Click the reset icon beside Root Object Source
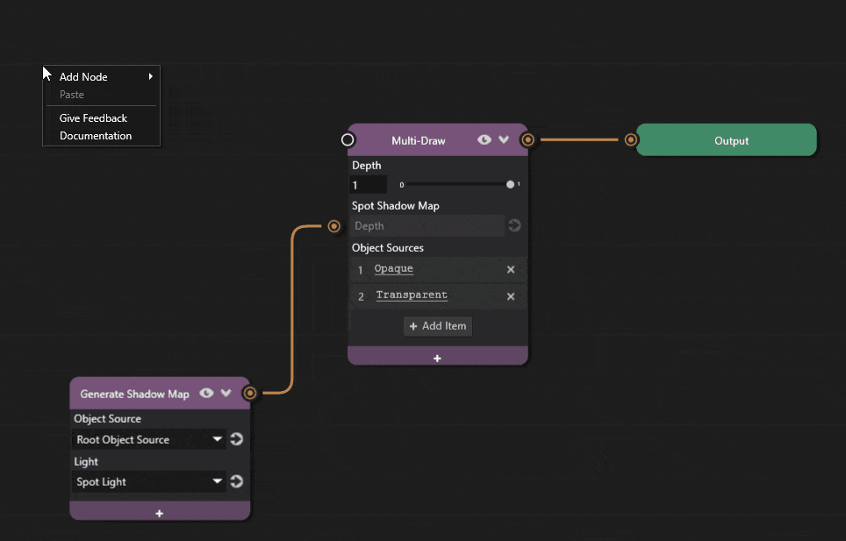 pyautogui.click(x=236, y=438)
